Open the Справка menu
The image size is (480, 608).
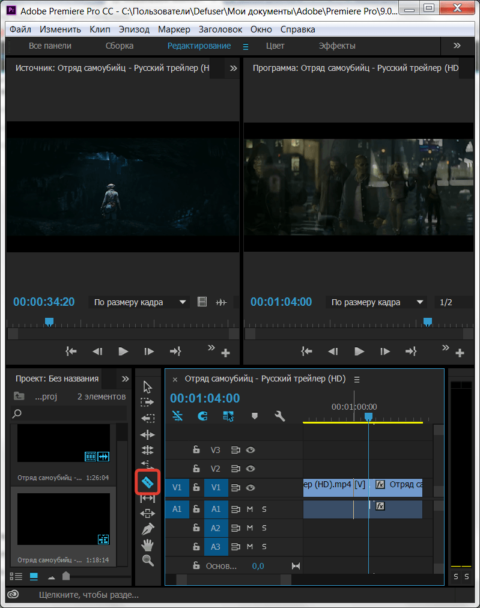pyautogui.click(x=298, y=29)
